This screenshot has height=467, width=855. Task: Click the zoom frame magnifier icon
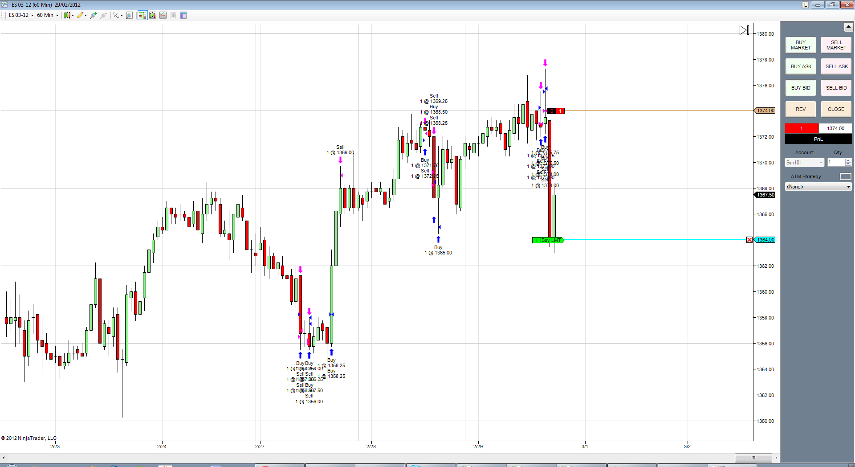coord(130,15)
